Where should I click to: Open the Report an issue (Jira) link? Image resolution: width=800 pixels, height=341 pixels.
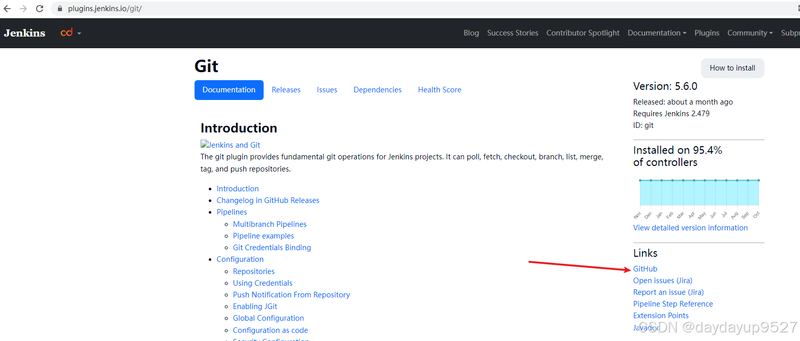pos(668,292)
